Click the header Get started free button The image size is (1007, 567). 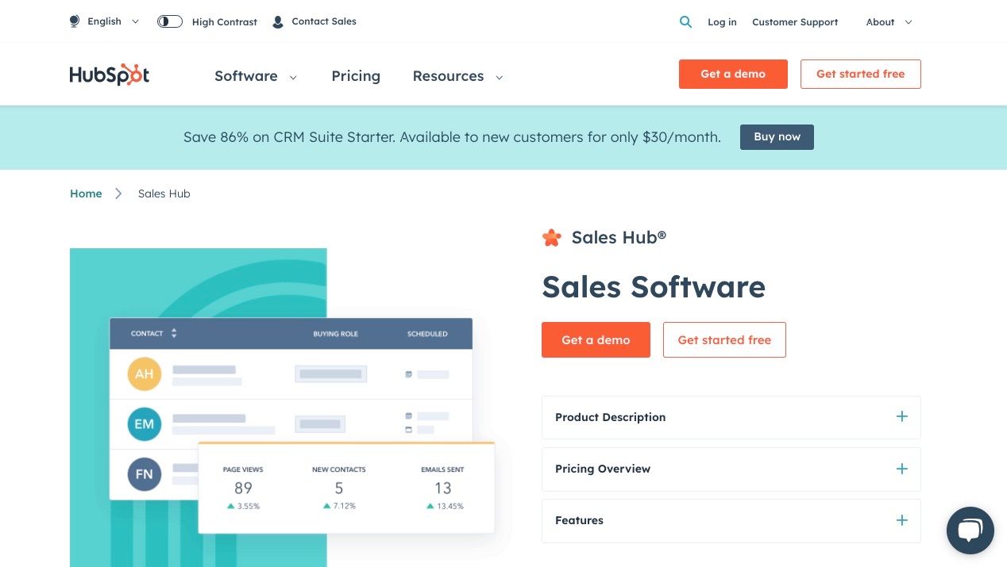[x=860, y=74]
